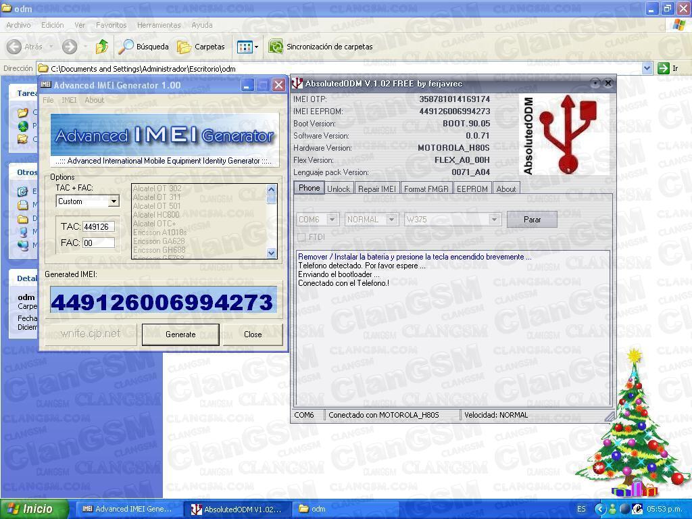
Task: Switch to About tab in AbsolutedODM
Action: [x=505, y=189]
